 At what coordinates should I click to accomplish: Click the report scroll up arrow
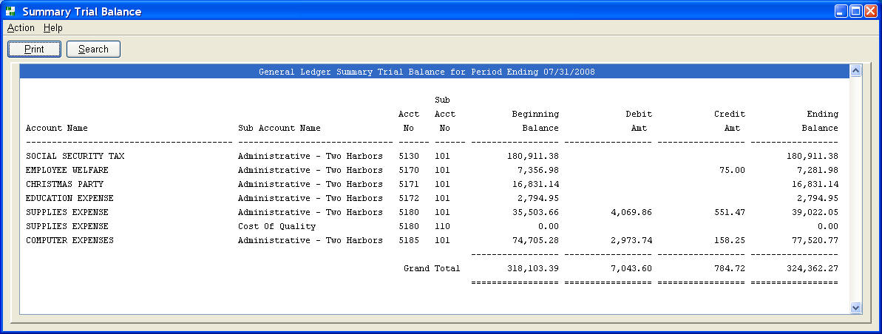[x=855, y=71]
